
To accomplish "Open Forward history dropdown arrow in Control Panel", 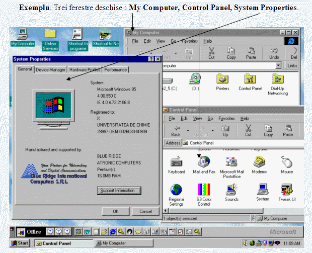I will coord(212,131).
